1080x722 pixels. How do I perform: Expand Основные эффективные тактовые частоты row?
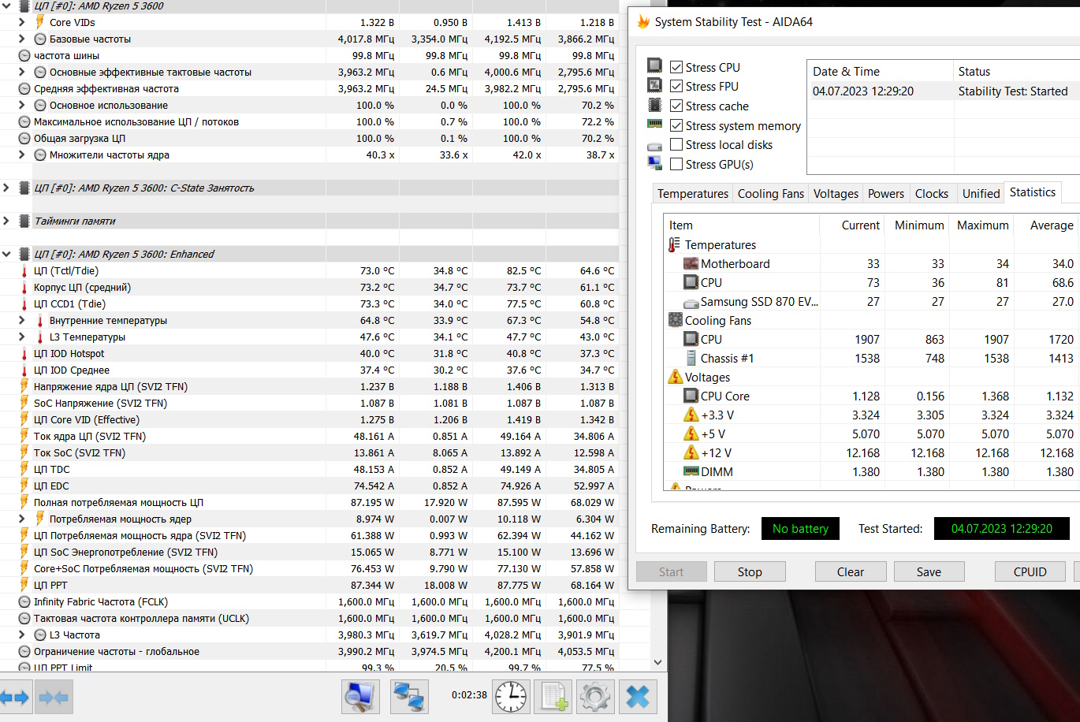coord(21,72)
